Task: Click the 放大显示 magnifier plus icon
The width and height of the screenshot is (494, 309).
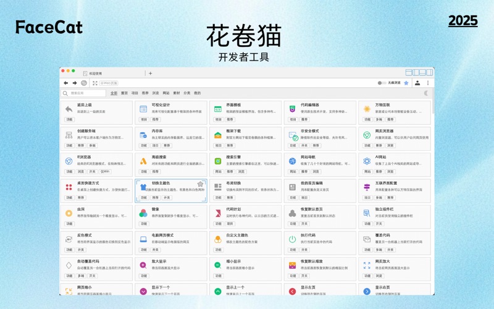Action: 143,266
